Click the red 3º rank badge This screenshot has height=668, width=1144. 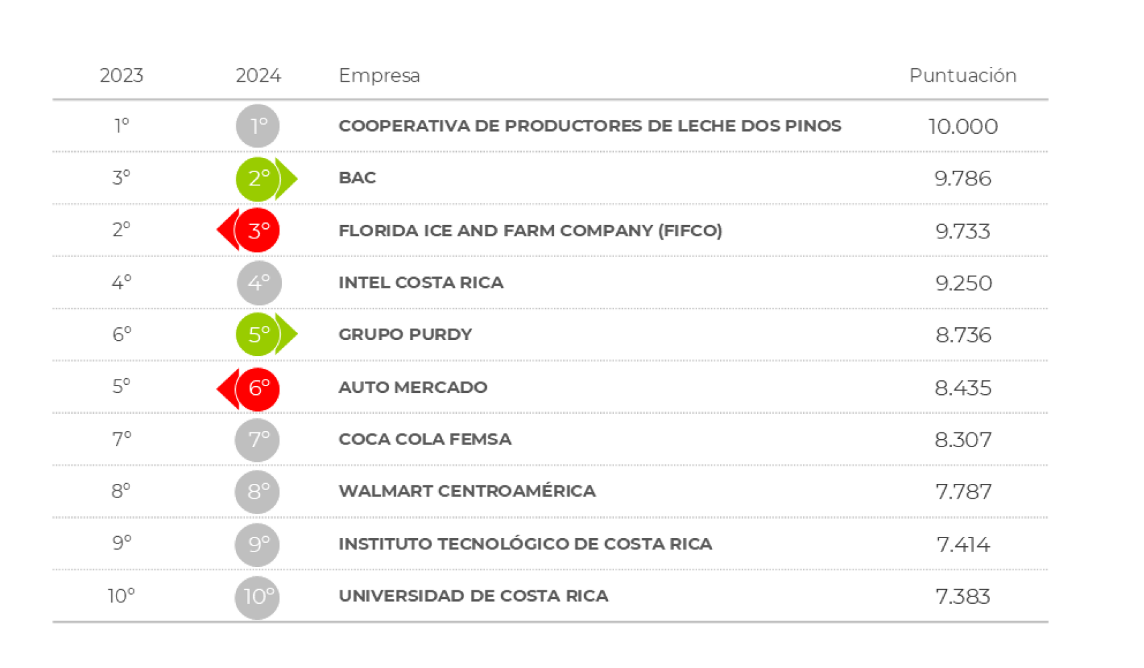(x=258, y=230)
